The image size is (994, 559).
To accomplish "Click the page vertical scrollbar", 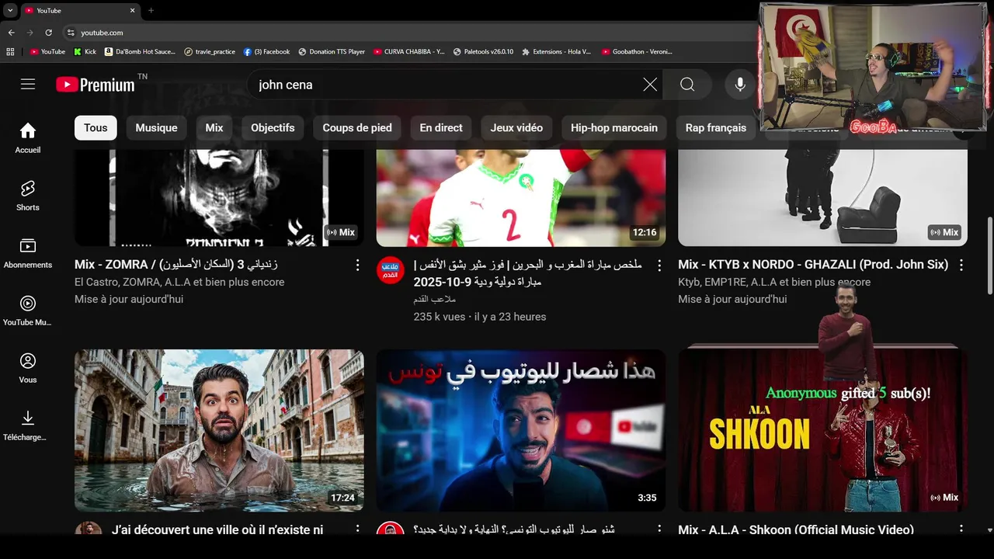I will point(989,256).
